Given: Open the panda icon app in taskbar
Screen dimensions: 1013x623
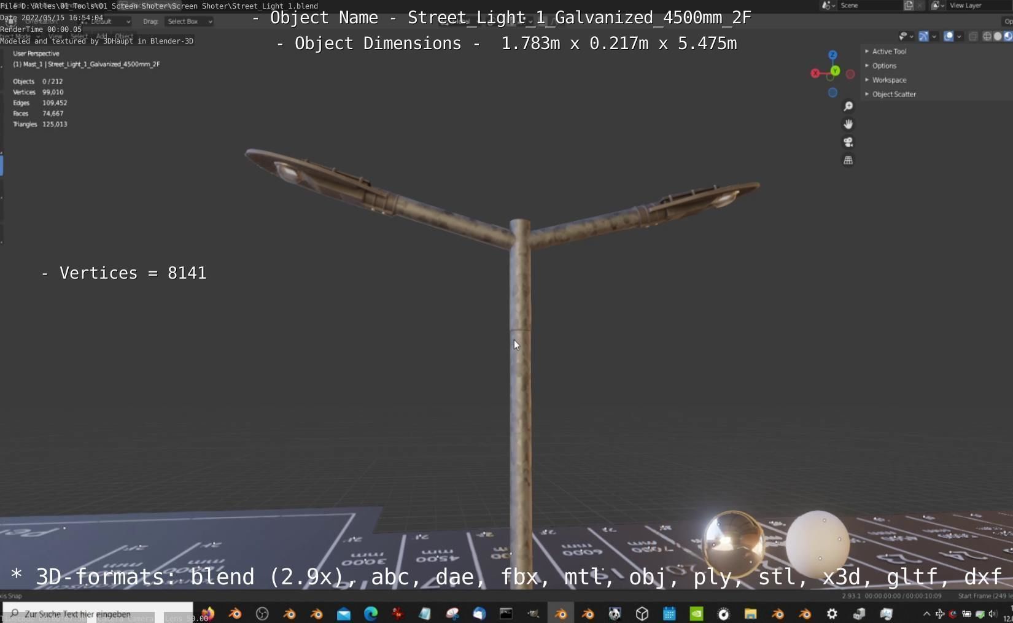Looking at the screenshot, I should [615, 613].
